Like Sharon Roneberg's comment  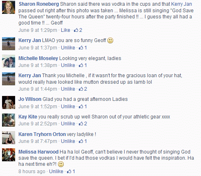pyautogui.click(x=65, y=30)
